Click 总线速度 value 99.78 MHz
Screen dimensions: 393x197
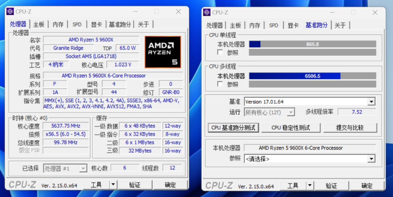click(x=66, y=142)
